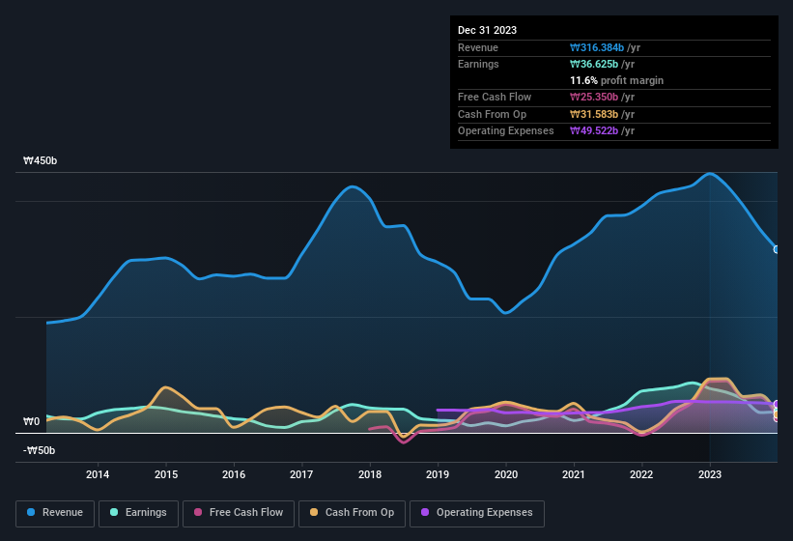
Task: Click the purple Operating Expenses legend dot
Action: click(426, 512)
